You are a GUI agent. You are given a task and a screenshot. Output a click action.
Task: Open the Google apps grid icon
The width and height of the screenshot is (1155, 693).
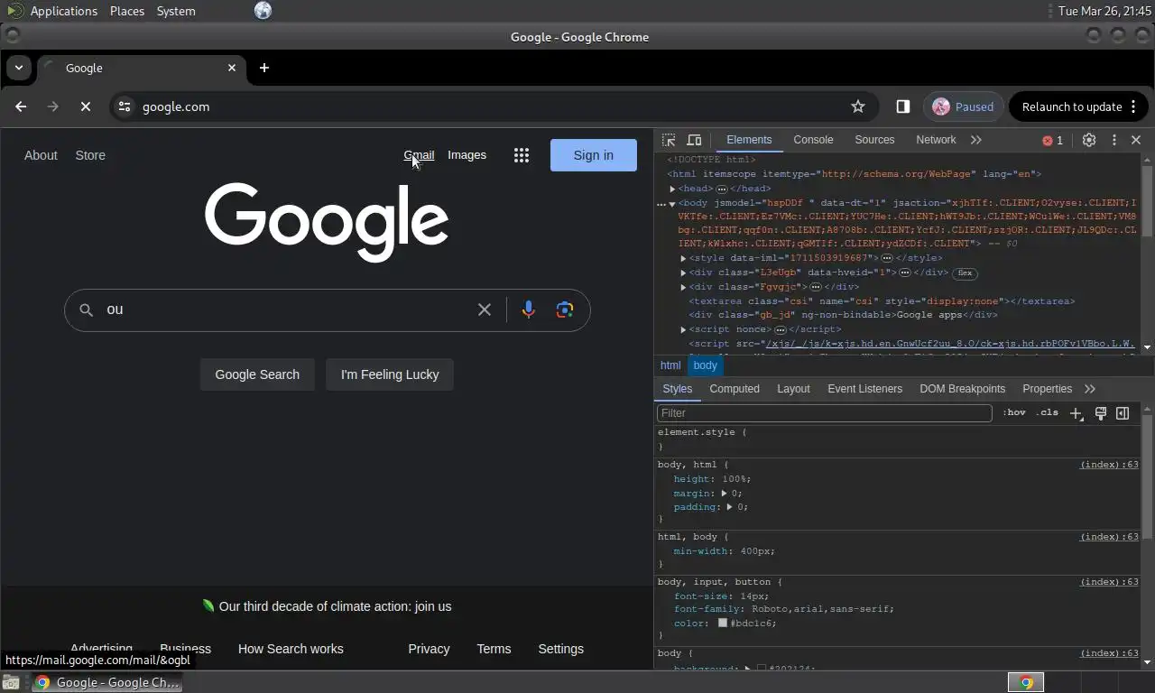pos(522,155)
